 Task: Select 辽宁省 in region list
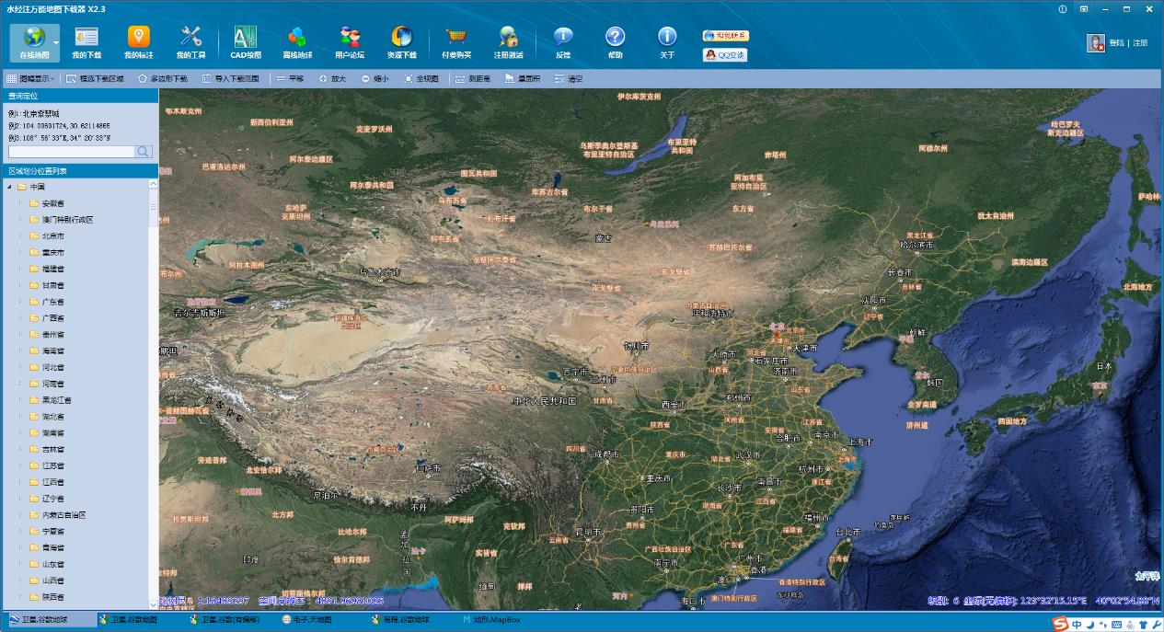(x=52, y=498)
